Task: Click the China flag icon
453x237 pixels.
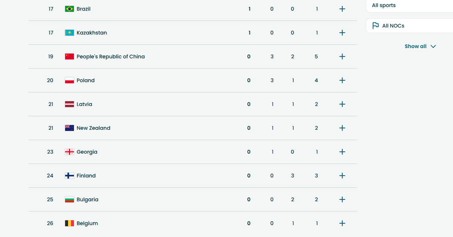Action: (69, 57)
